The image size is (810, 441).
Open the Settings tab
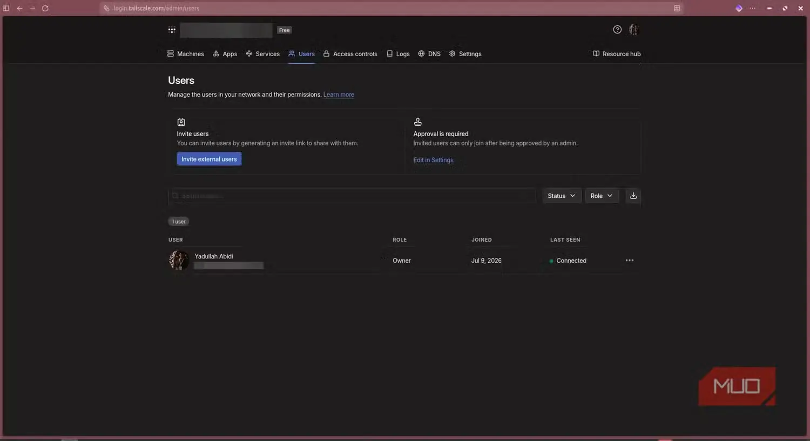465,54
